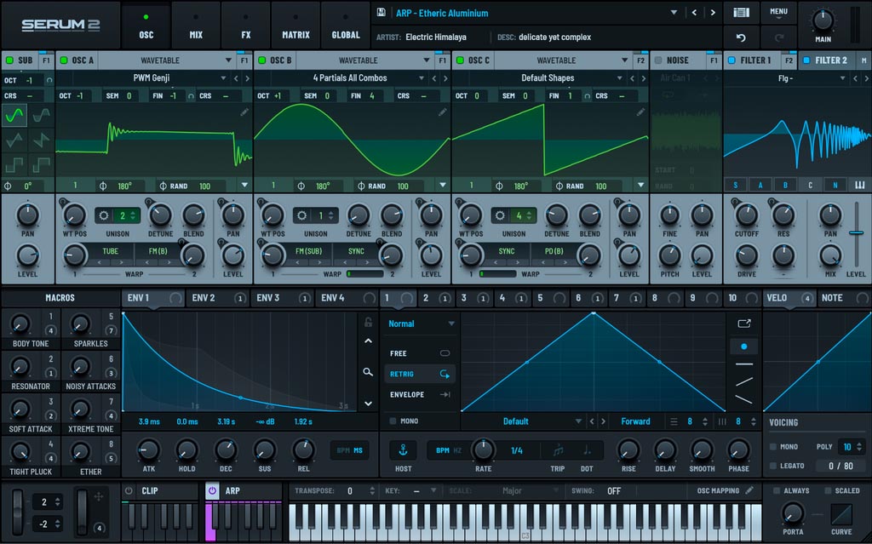Select the triangle wave shape in SUB panel
872x544 pixels.
pyautogui.click(x=13, y=139)
